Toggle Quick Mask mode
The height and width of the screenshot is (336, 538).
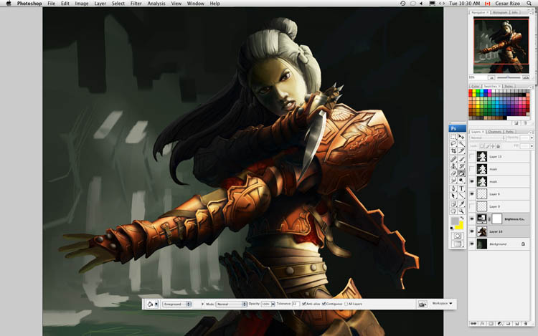pos(458,236)
